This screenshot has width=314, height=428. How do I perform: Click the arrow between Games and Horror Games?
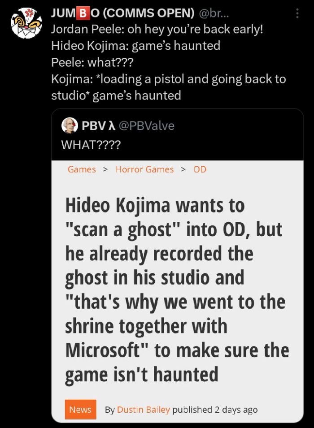tap(105, 169)
